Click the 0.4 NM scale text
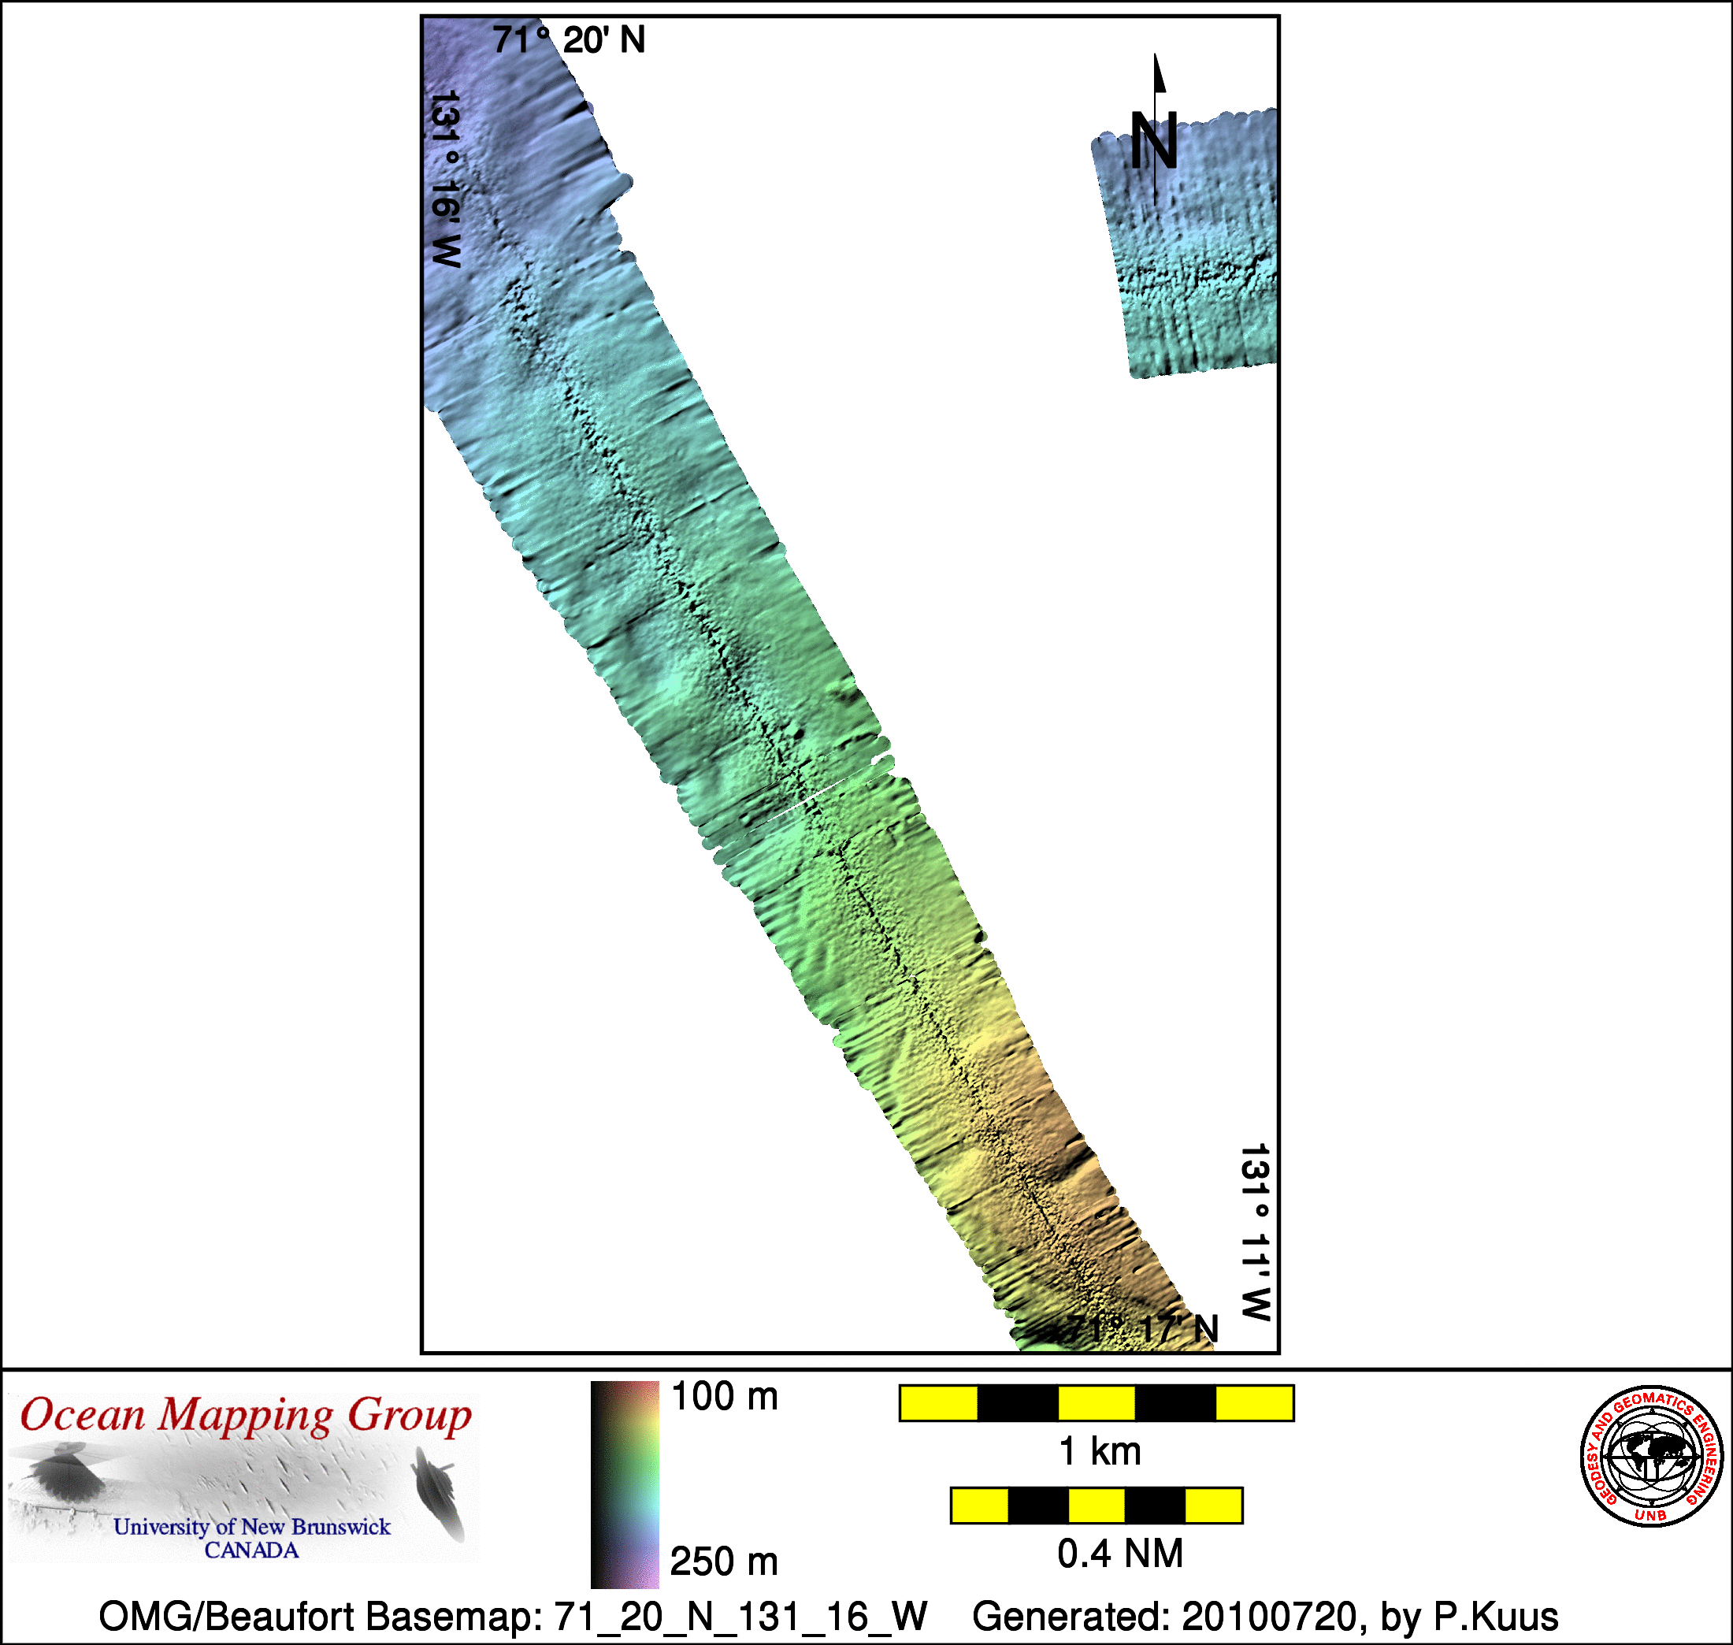The width and height of the screenshot is (1733, 1645). (1119, 1553)
